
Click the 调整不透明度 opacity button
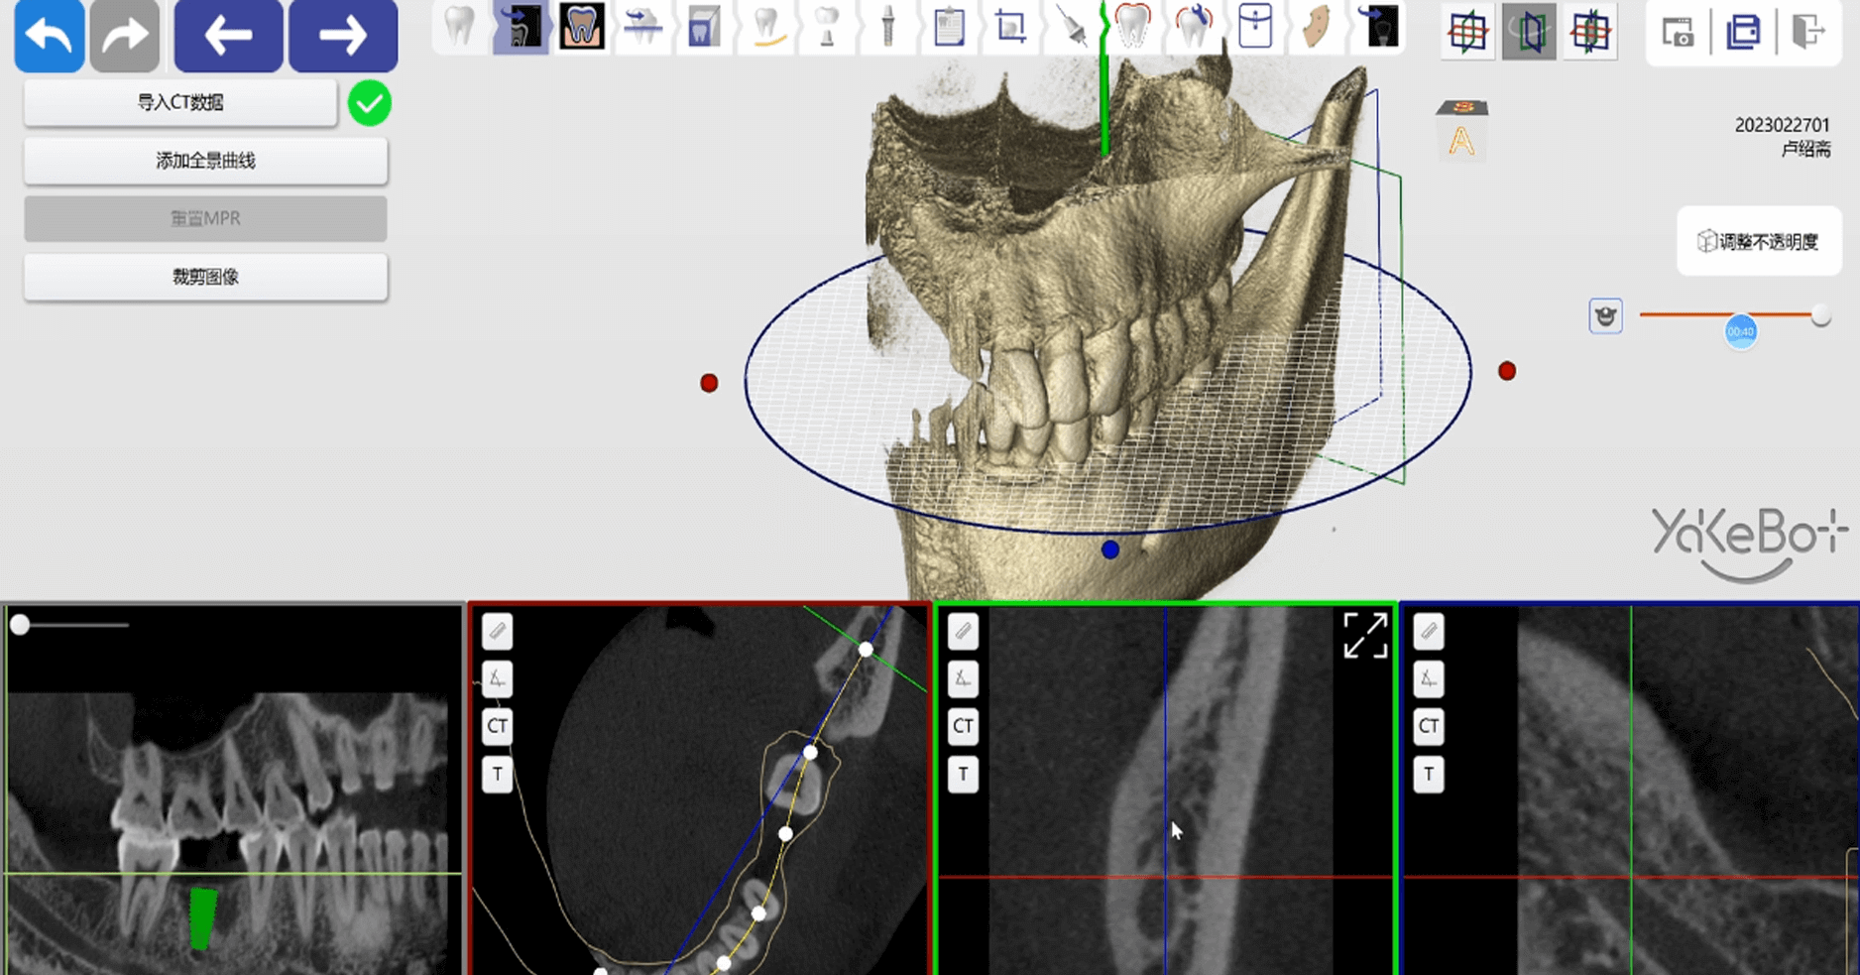[x=1758, y=241]
